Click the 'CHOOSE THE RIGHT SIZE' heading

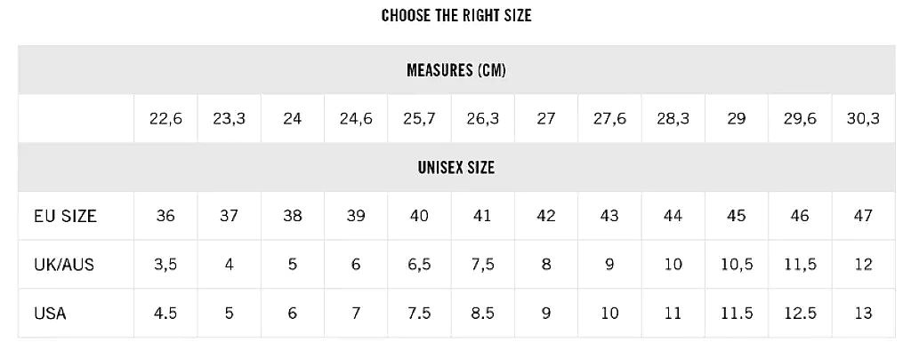(x=456, y=16)
